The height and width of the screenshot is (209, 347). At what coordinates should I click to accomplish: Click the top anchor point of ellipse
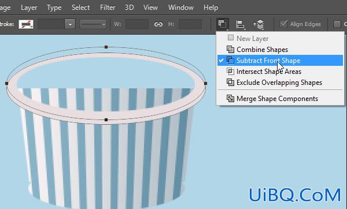click(106, 47)
